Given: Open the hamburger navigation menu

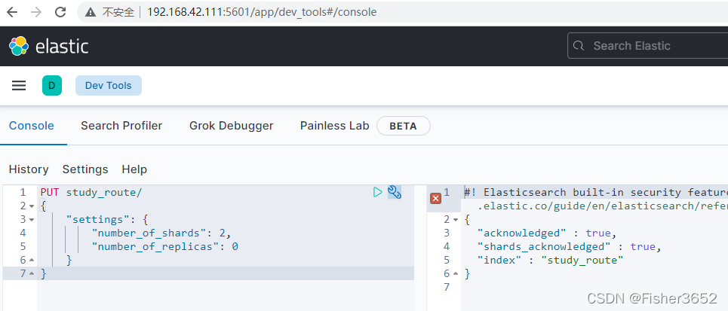Looking at the screenshot, I should pos(19,85).
